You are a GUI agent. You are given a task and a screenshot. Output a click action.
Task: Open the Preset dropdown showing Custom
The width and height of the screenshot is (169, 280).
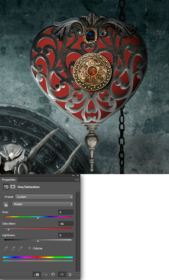44,197
